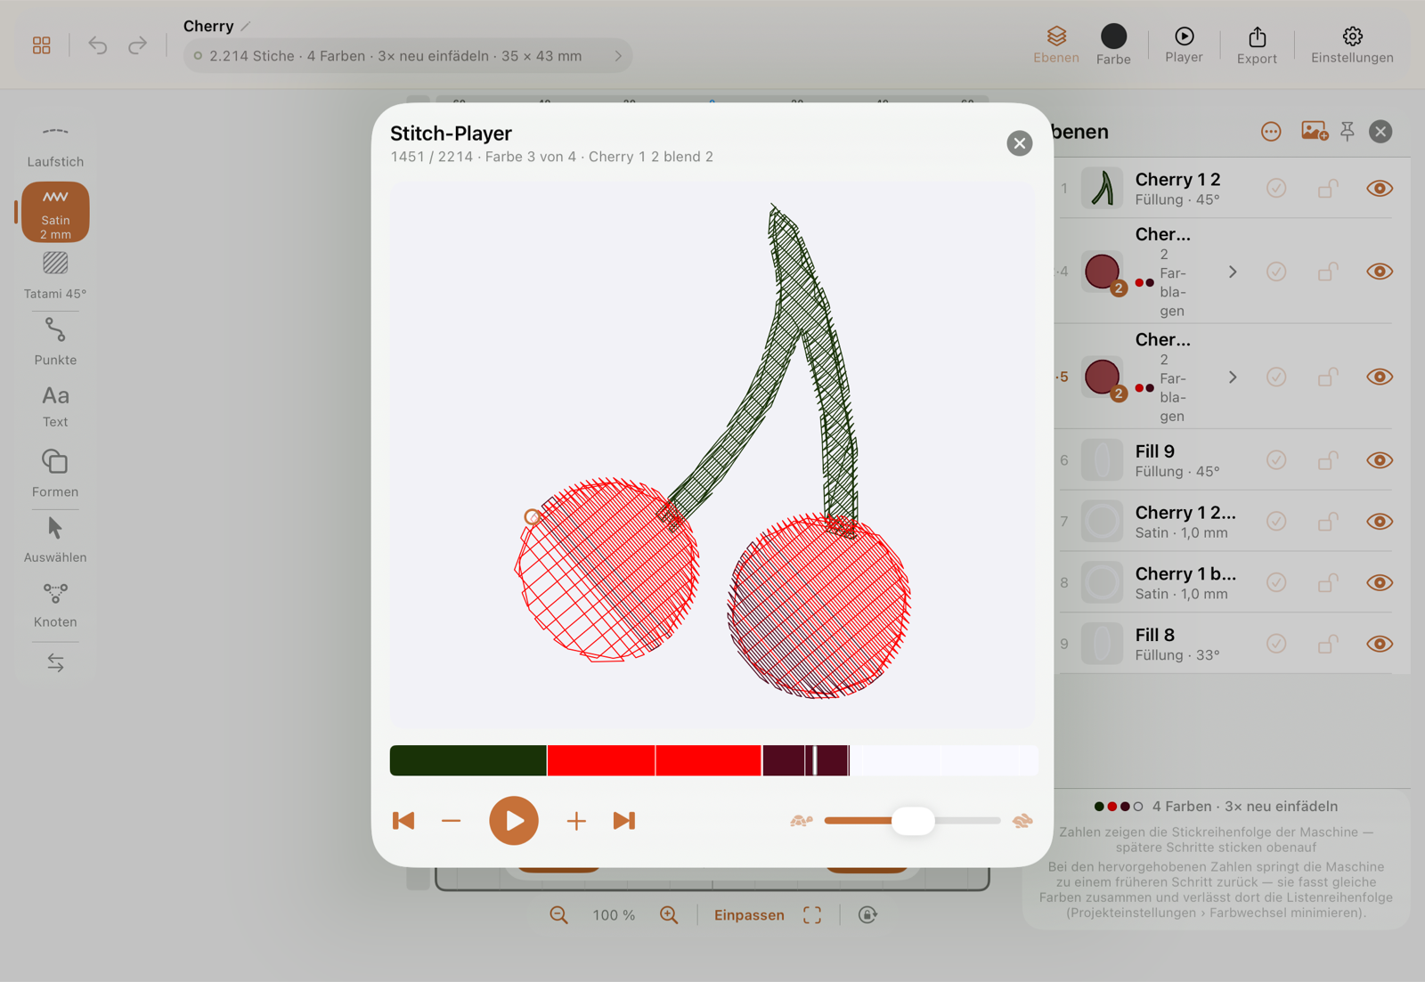Expand layer 4 color blend group
This screenshot has width=1425, height=982.
[1233, 272]
